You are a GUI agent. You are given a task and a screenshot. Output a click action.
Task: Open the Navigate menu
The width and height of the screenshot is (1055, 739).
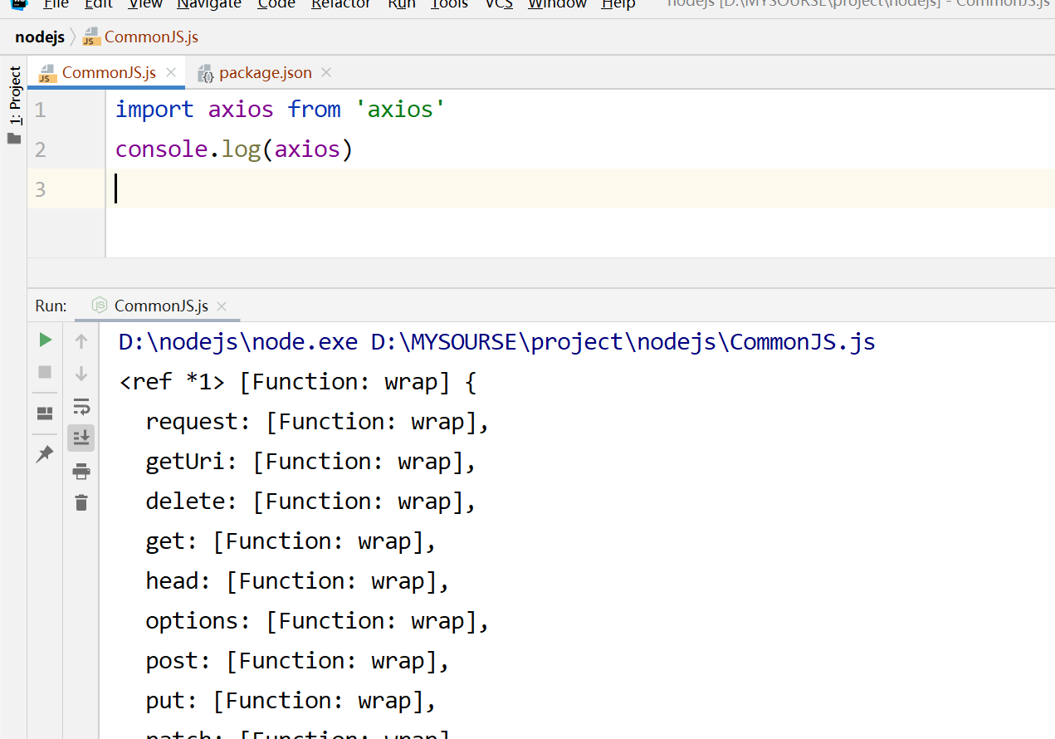click(x=208, y=4)
